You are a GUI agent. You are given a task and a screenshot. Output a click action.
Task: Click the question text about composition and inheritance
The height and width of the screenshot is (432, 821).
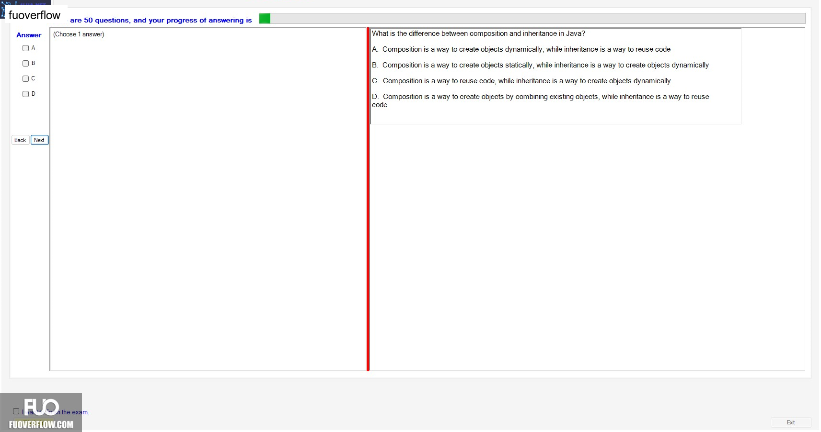[478, 33]
